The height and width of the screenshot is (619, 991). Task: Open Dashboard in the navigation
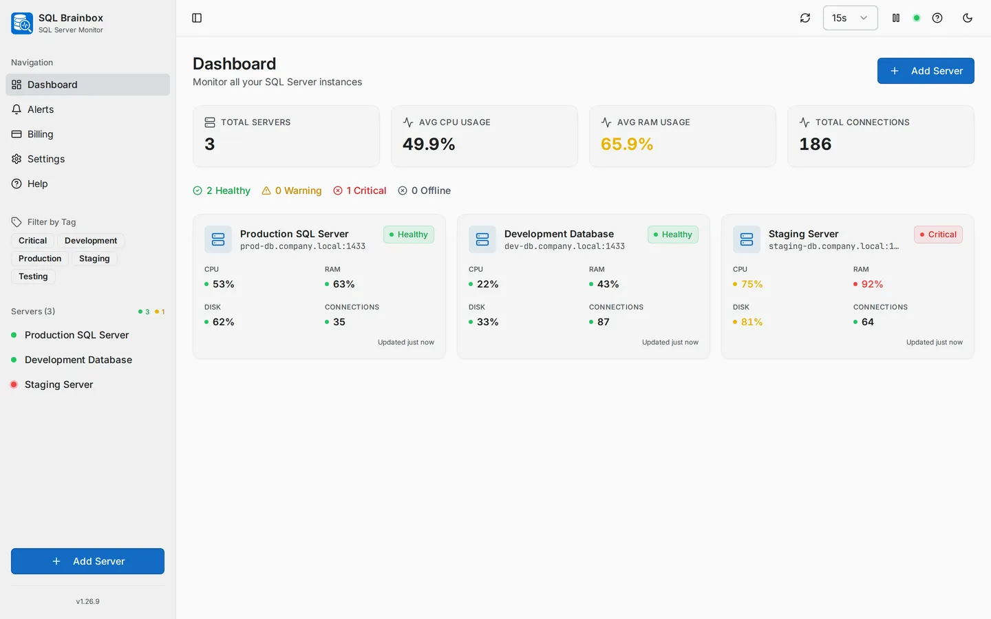[x=87, y=85]
